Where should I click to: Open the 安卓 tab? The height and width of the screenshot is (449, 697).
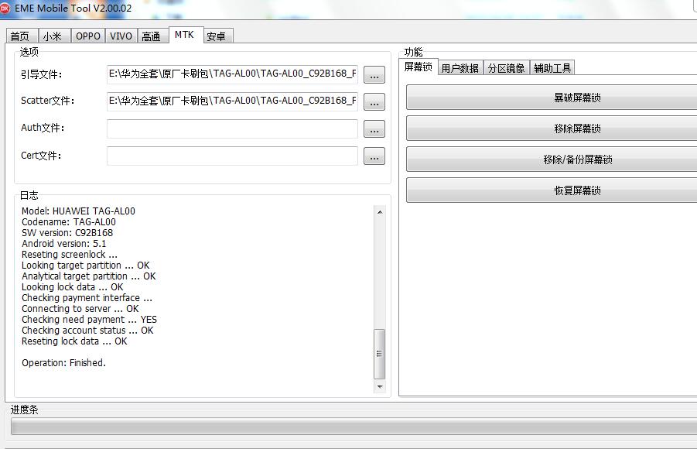click(x=217, y=36)
